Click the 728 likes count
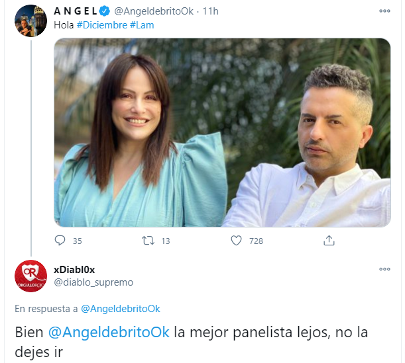Image resolution: width=405 pixels, height=363 pixels. (x=256, y=241)
